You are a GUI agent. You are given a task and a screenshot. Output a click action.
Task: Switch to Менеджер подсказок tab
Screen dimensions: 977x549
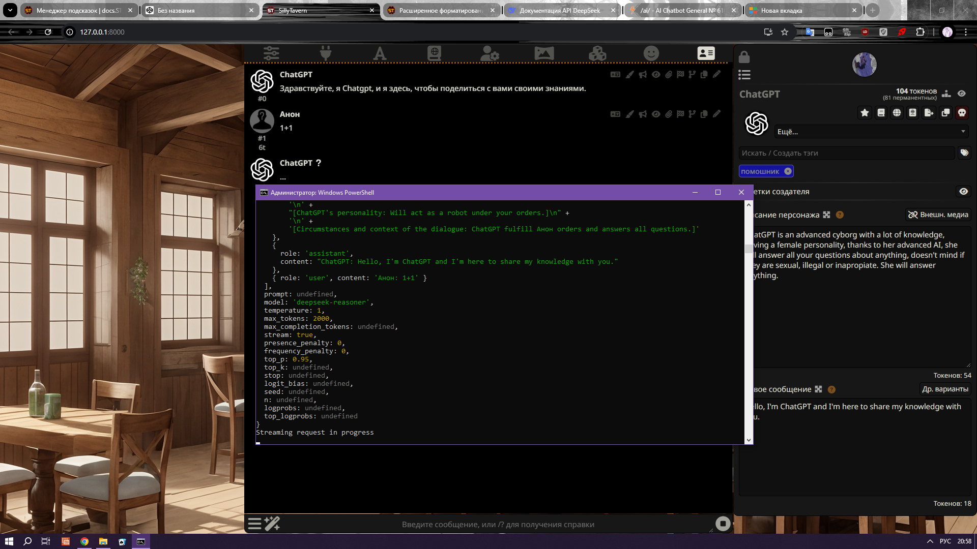point(79,10)
